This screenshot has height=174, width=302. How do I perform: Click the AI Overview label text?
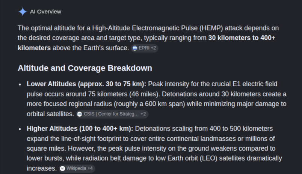point(46,12)
